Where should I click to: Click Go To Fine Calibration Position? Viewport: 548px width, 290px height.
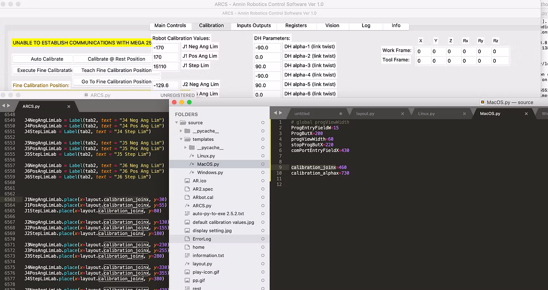[117, 81]
